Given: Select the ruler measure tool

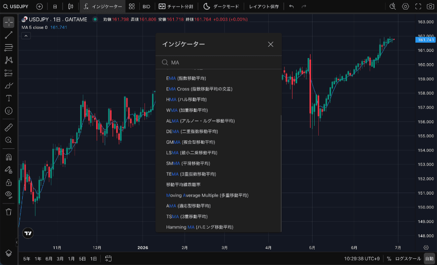Looking at the screenshot, I should tap(9, 127).
